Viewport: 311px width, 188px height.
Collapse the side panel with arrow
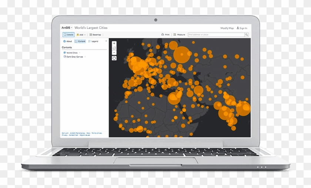pos(106,41)
